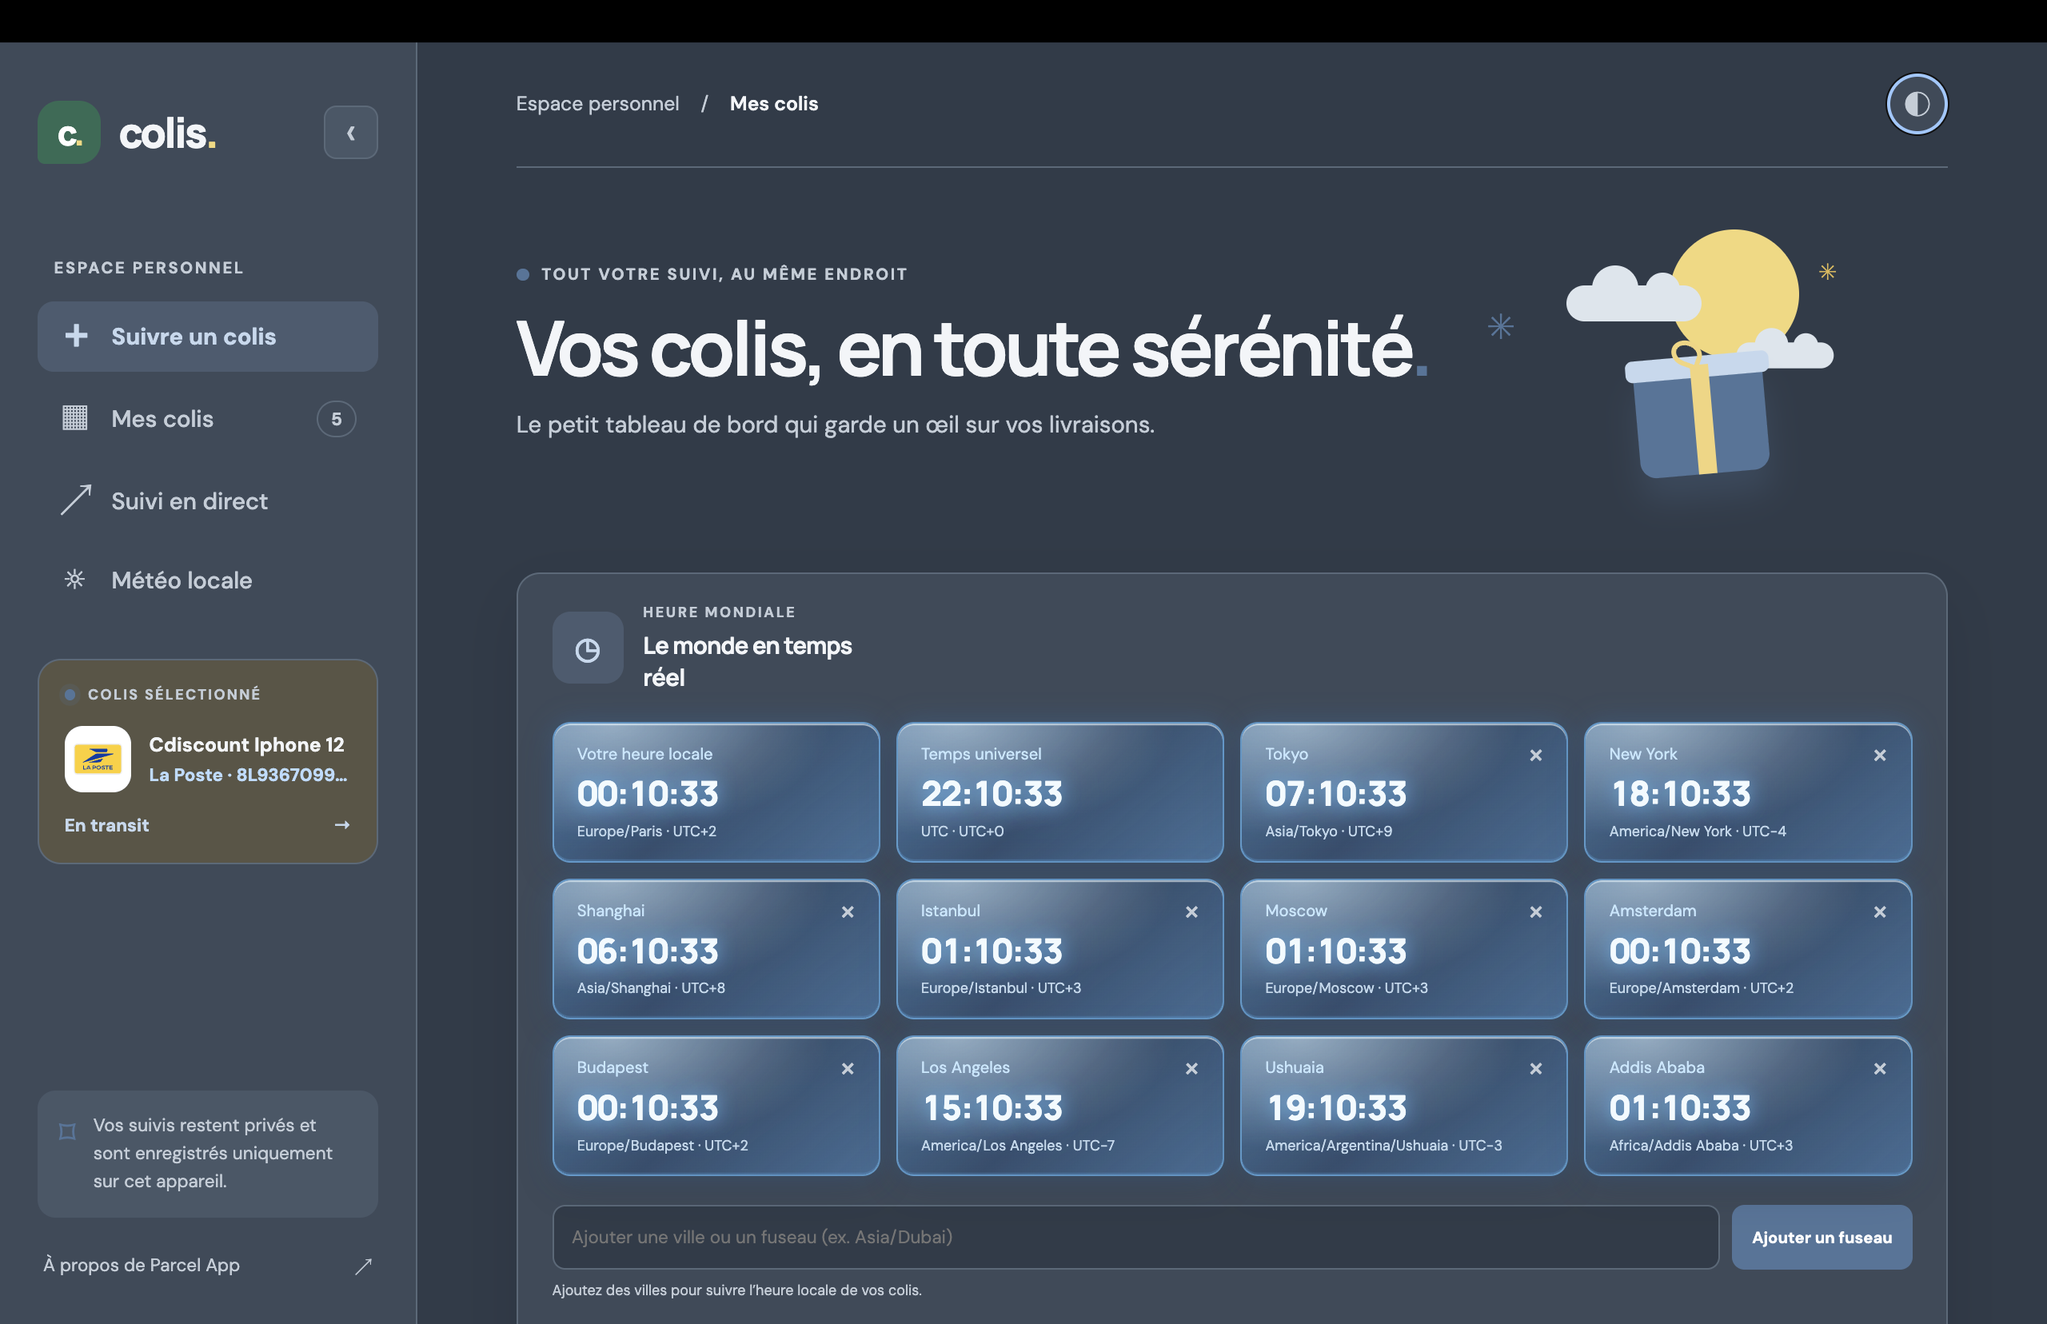
Task: Click Espace personnel breadcrumb
Action: coord(597,104)
